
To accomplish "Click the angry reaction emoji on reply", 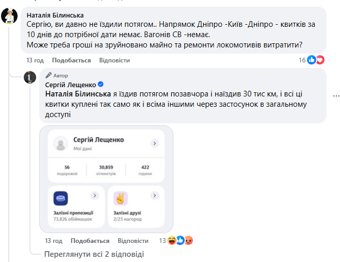I will 188,240.
